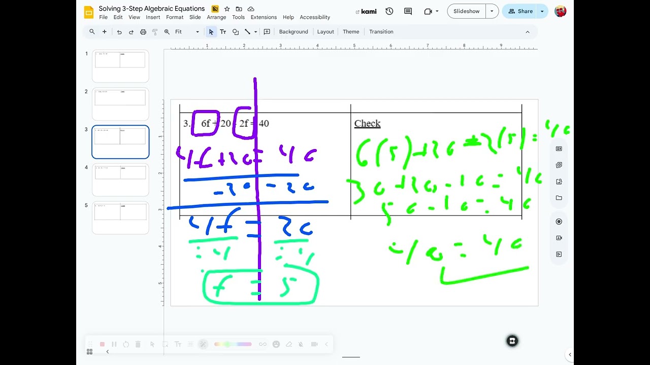
Task: Open the Arrange menu
Action: tap(216, 17)
